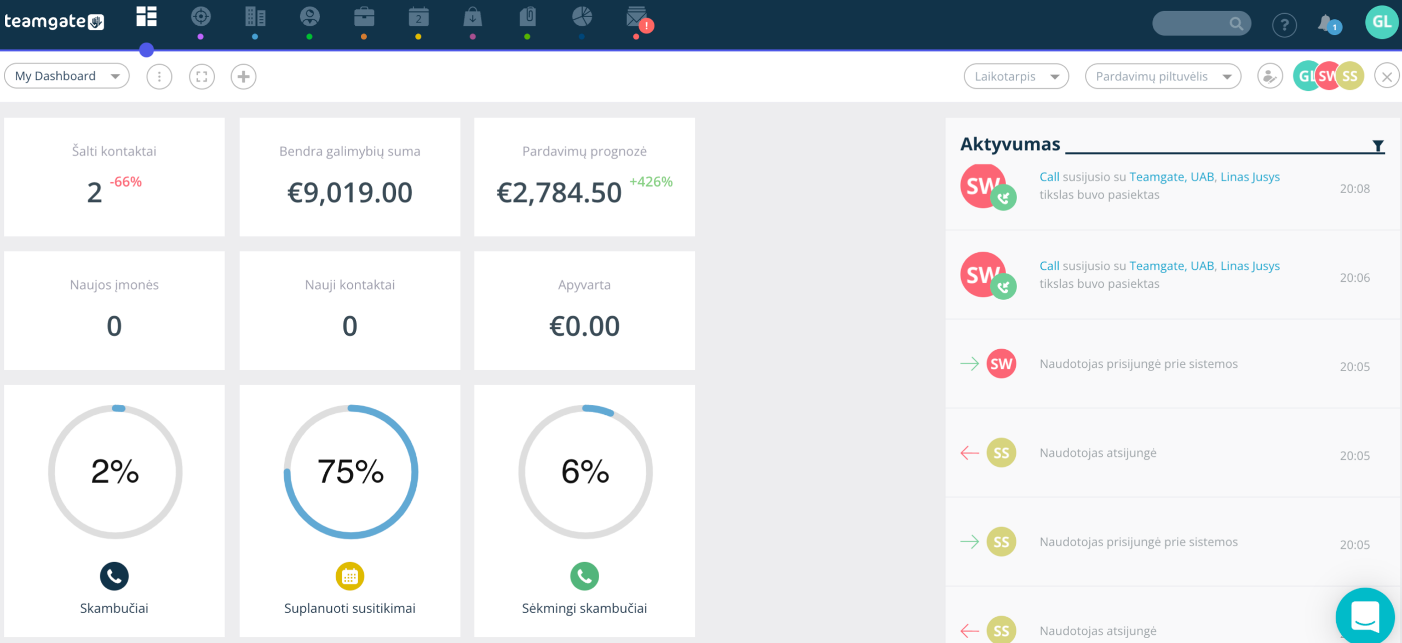Viewport: 1402px width, 643px height.
Task: Click the SW avatar on 20:05 login entry
Action: pos(1001,364)
